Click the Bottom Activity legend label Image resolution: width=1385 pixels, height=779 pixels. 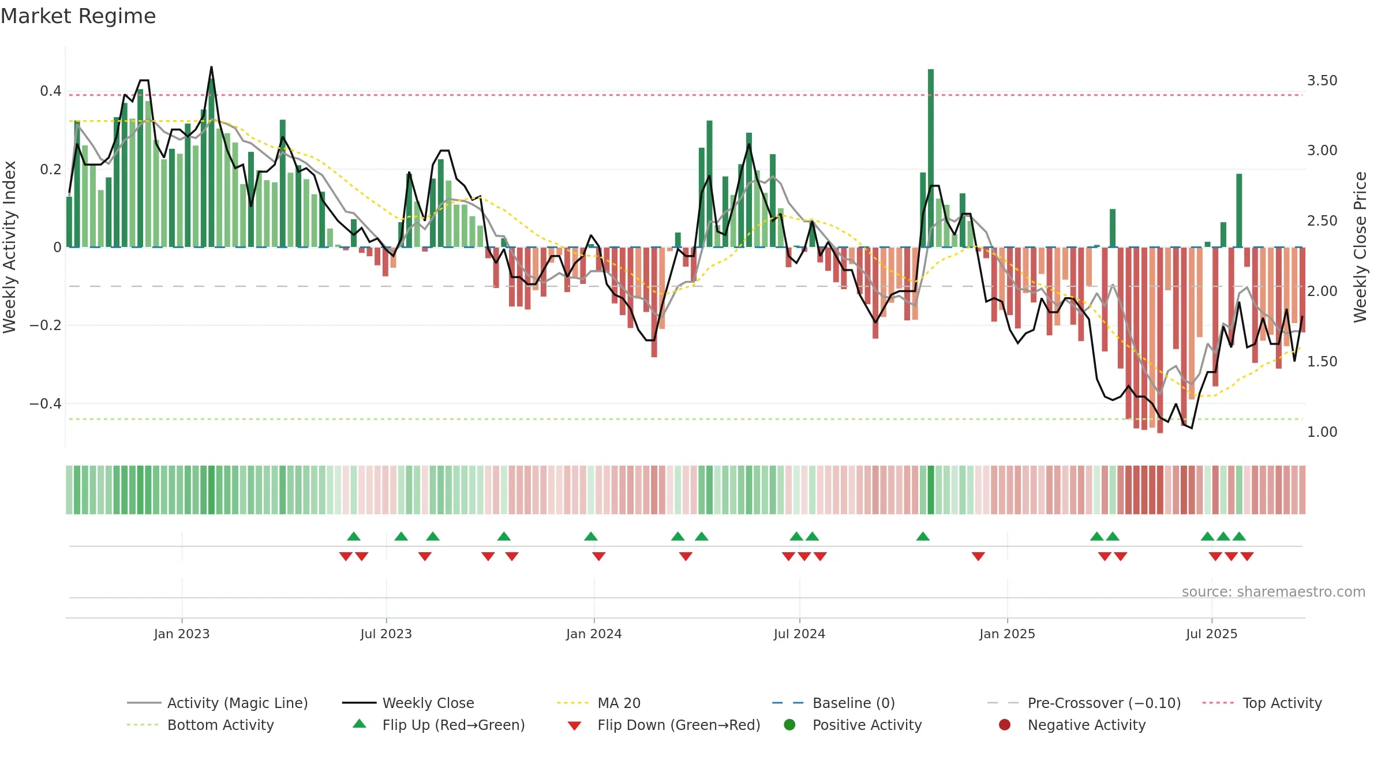point(220,725)
